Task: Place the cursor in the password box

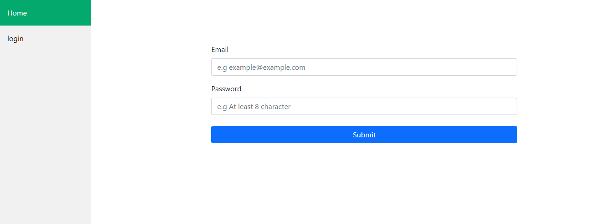Action: (364, 106)
